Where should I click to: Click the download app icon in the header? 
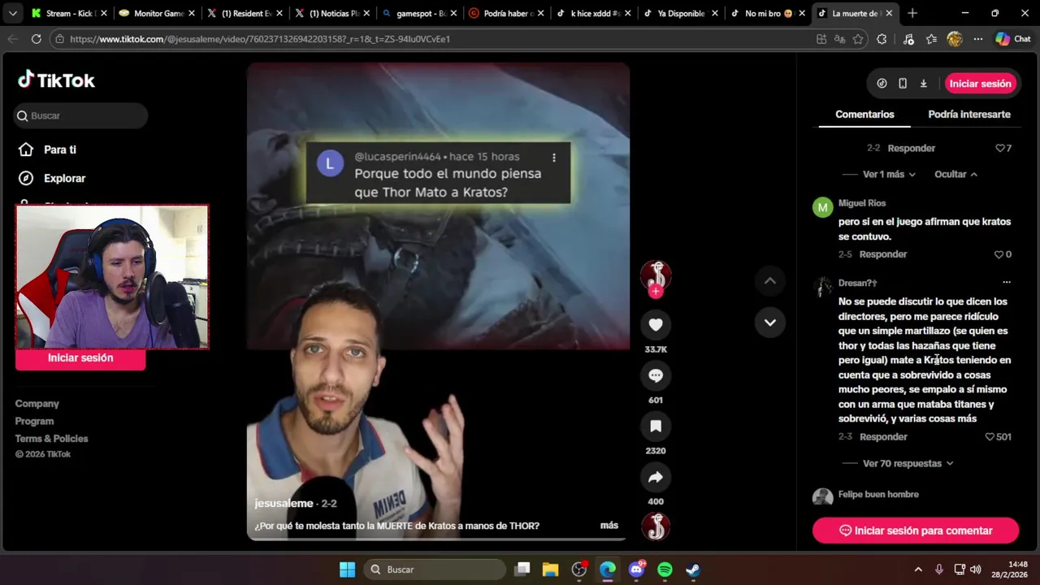click(924, 84)
